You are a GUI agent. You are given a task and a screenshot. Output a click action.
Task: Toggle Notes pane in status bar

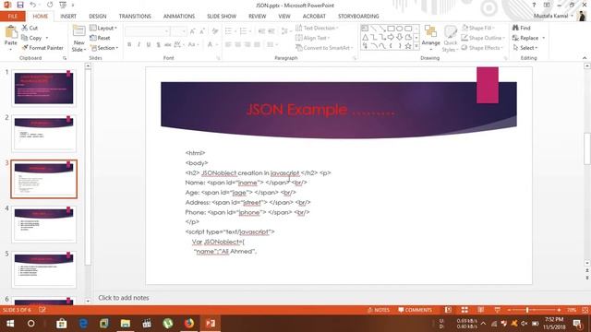click(x=378, y=310)
